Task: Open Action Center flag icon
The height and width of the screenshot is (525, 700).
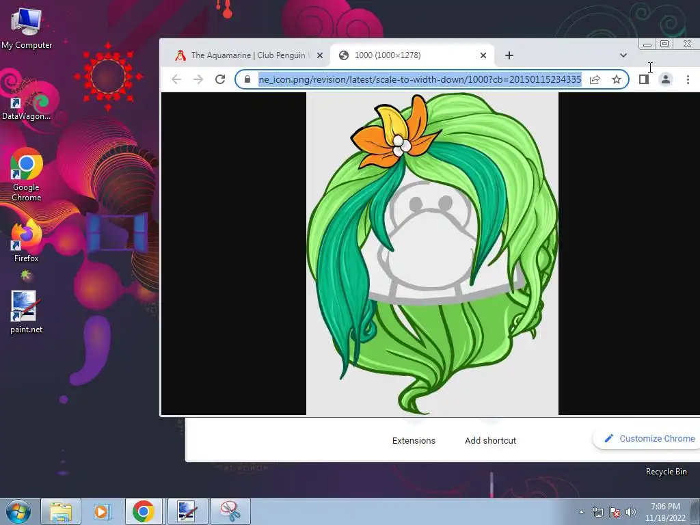Action: 615,513
